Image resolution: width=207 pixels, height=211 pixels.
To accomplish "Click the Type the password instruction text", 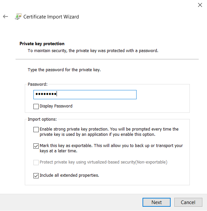I will coord(64,70).
